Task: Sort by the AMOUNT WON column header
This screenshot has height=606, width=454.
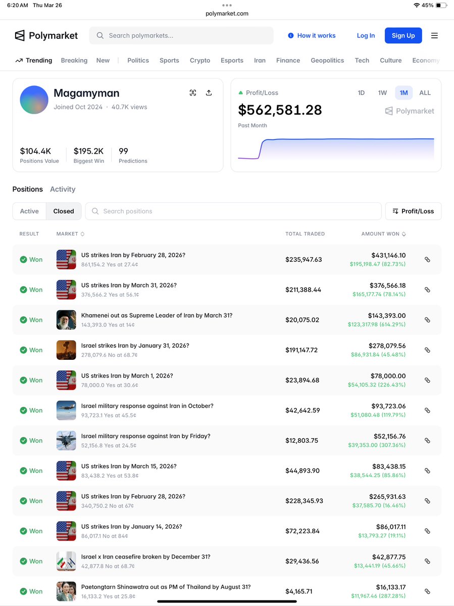Action: pyautogui.click(x=383, y=234)
